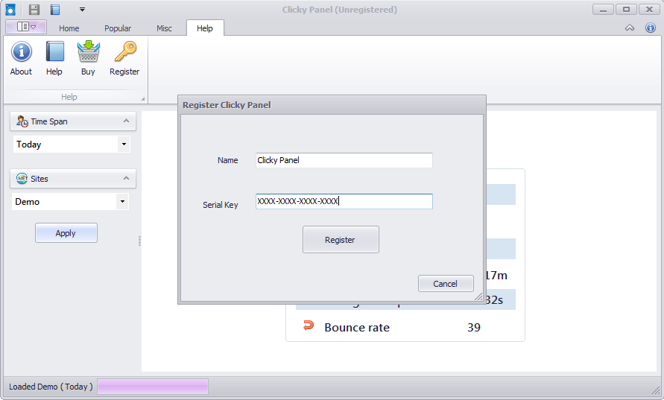Switch to the Popular tab
Viewport: 664px width, 400px height.
118,28
